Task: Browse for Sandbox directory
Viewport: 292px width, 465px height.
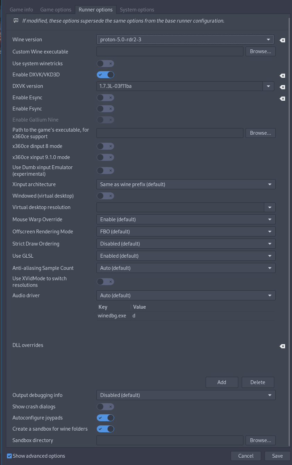Action: (x=260, y=440)
